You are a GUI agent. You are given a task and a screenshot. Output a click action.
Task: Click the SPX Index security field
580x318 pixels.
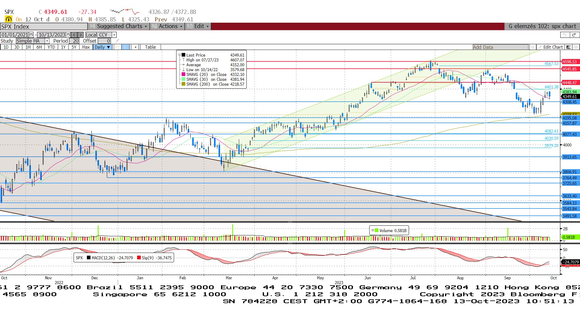pyautogui.click(x=44, y=26)
